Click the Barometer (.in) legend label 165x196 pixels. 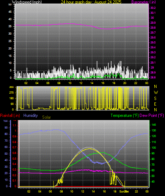click(143, 2)
